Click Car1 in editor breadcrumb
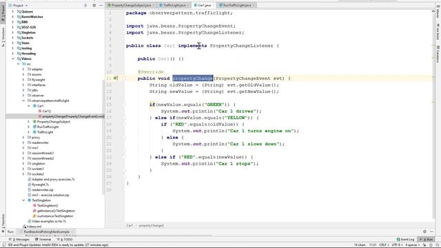The image size is (441, 248). pyautogui.click(x=130, y=225)
